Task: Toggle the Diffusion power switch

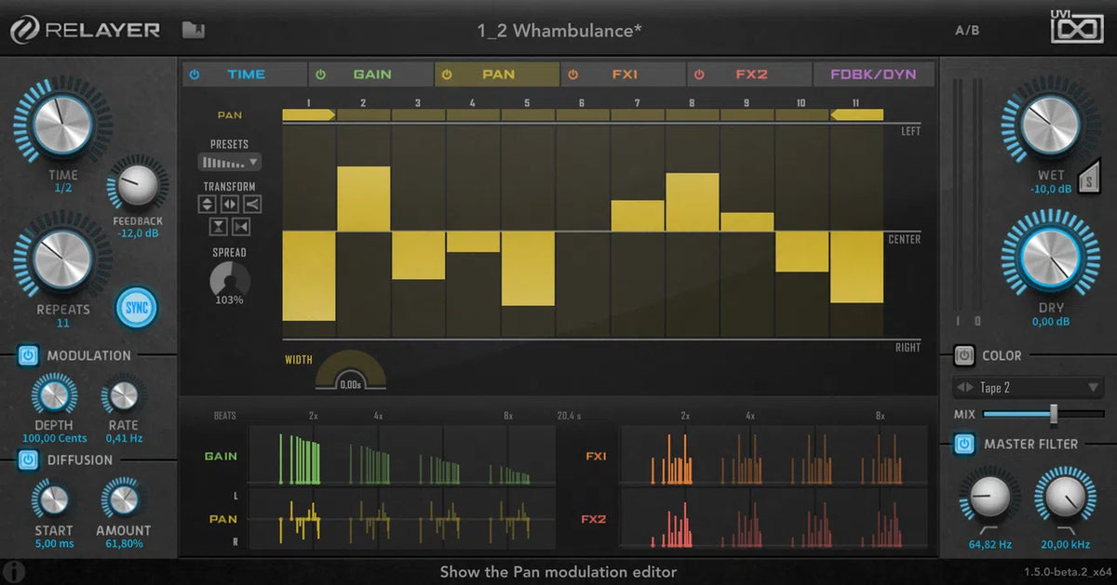Action: pyautogui.click(x=27, y=459)
